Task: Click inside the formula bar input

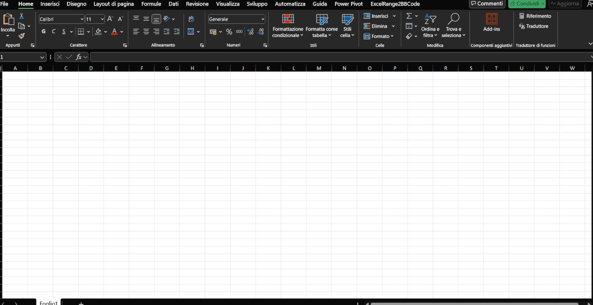Action: pyautogui.click(x=341, y=57)
